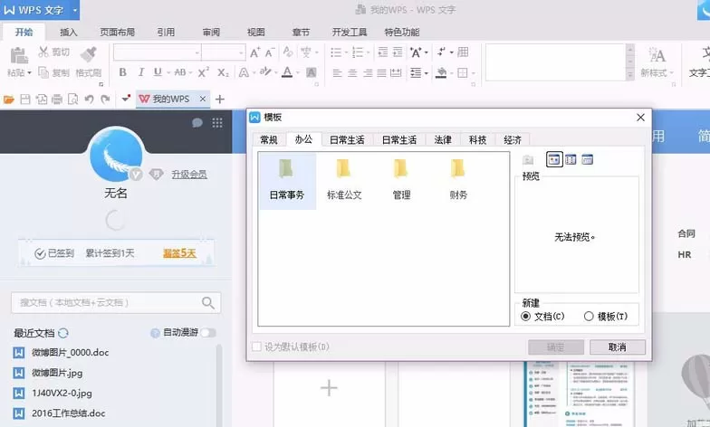Viewport: 710px width, 427px height.
Task: Expand the 粘贴 paste options arrow
Action: 29,72
